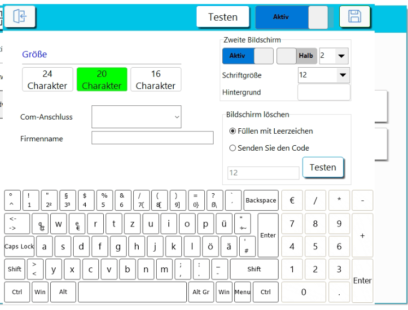The width and height of the screenshot is (408, 310).
Task: Click the exit door icon
Action: click(20, 17)
